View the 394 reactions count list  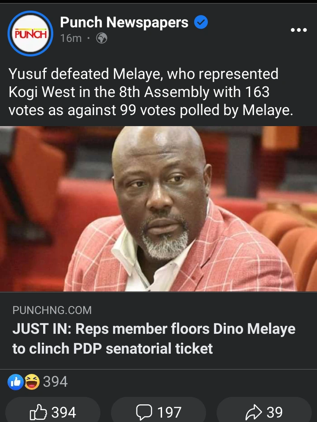point(55,381)
